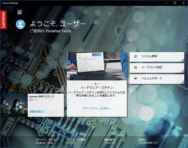Click the ハードウェア設定 sliders icon

pyautogui.click(x=136, y=67)
